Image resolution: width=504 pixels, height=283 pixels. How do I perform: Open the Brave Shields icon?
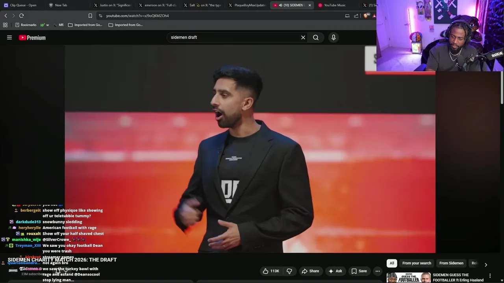point(366,16)
